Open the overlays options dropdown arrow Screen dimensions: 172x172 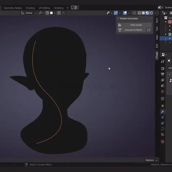(129, 13)
